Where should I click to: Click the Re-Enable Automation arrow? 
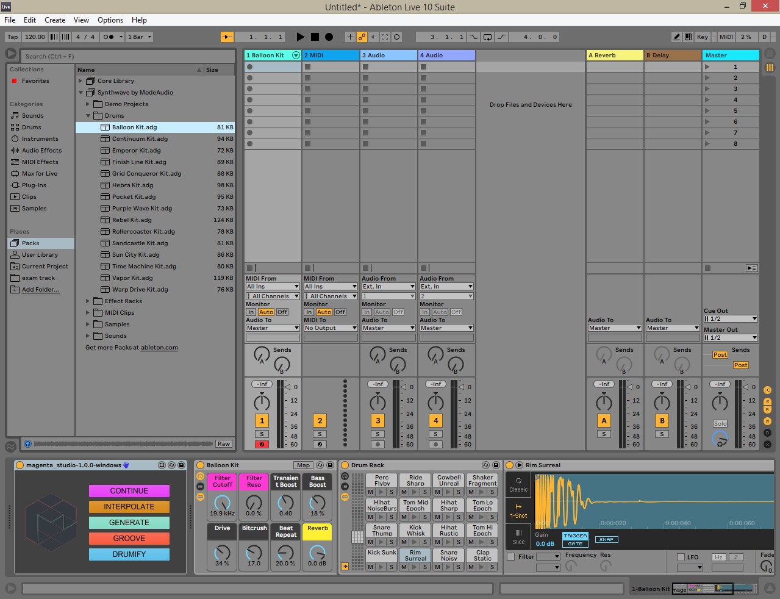point(373,37)
